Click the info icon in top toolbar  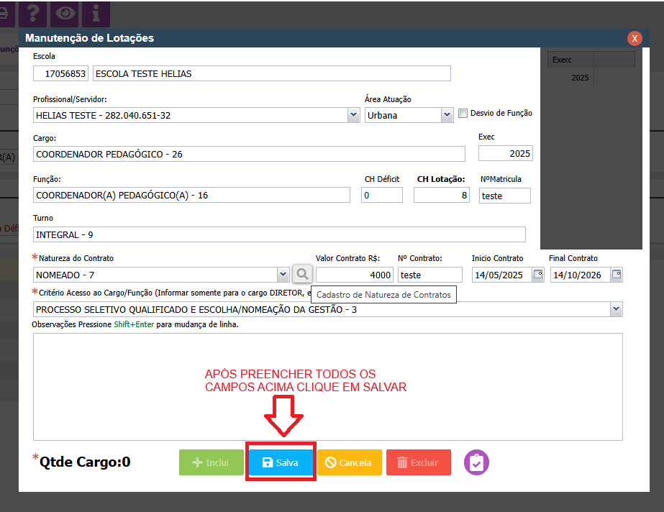96,12
